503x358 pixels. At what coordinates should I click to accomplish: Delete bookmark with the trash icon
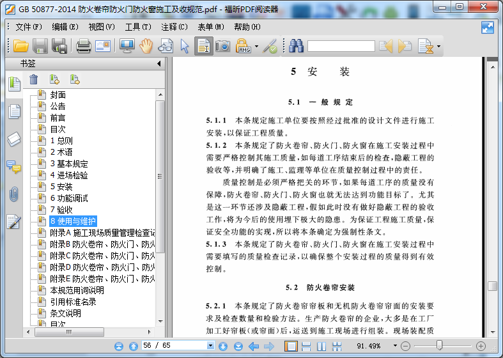click(x=34, y=79)
